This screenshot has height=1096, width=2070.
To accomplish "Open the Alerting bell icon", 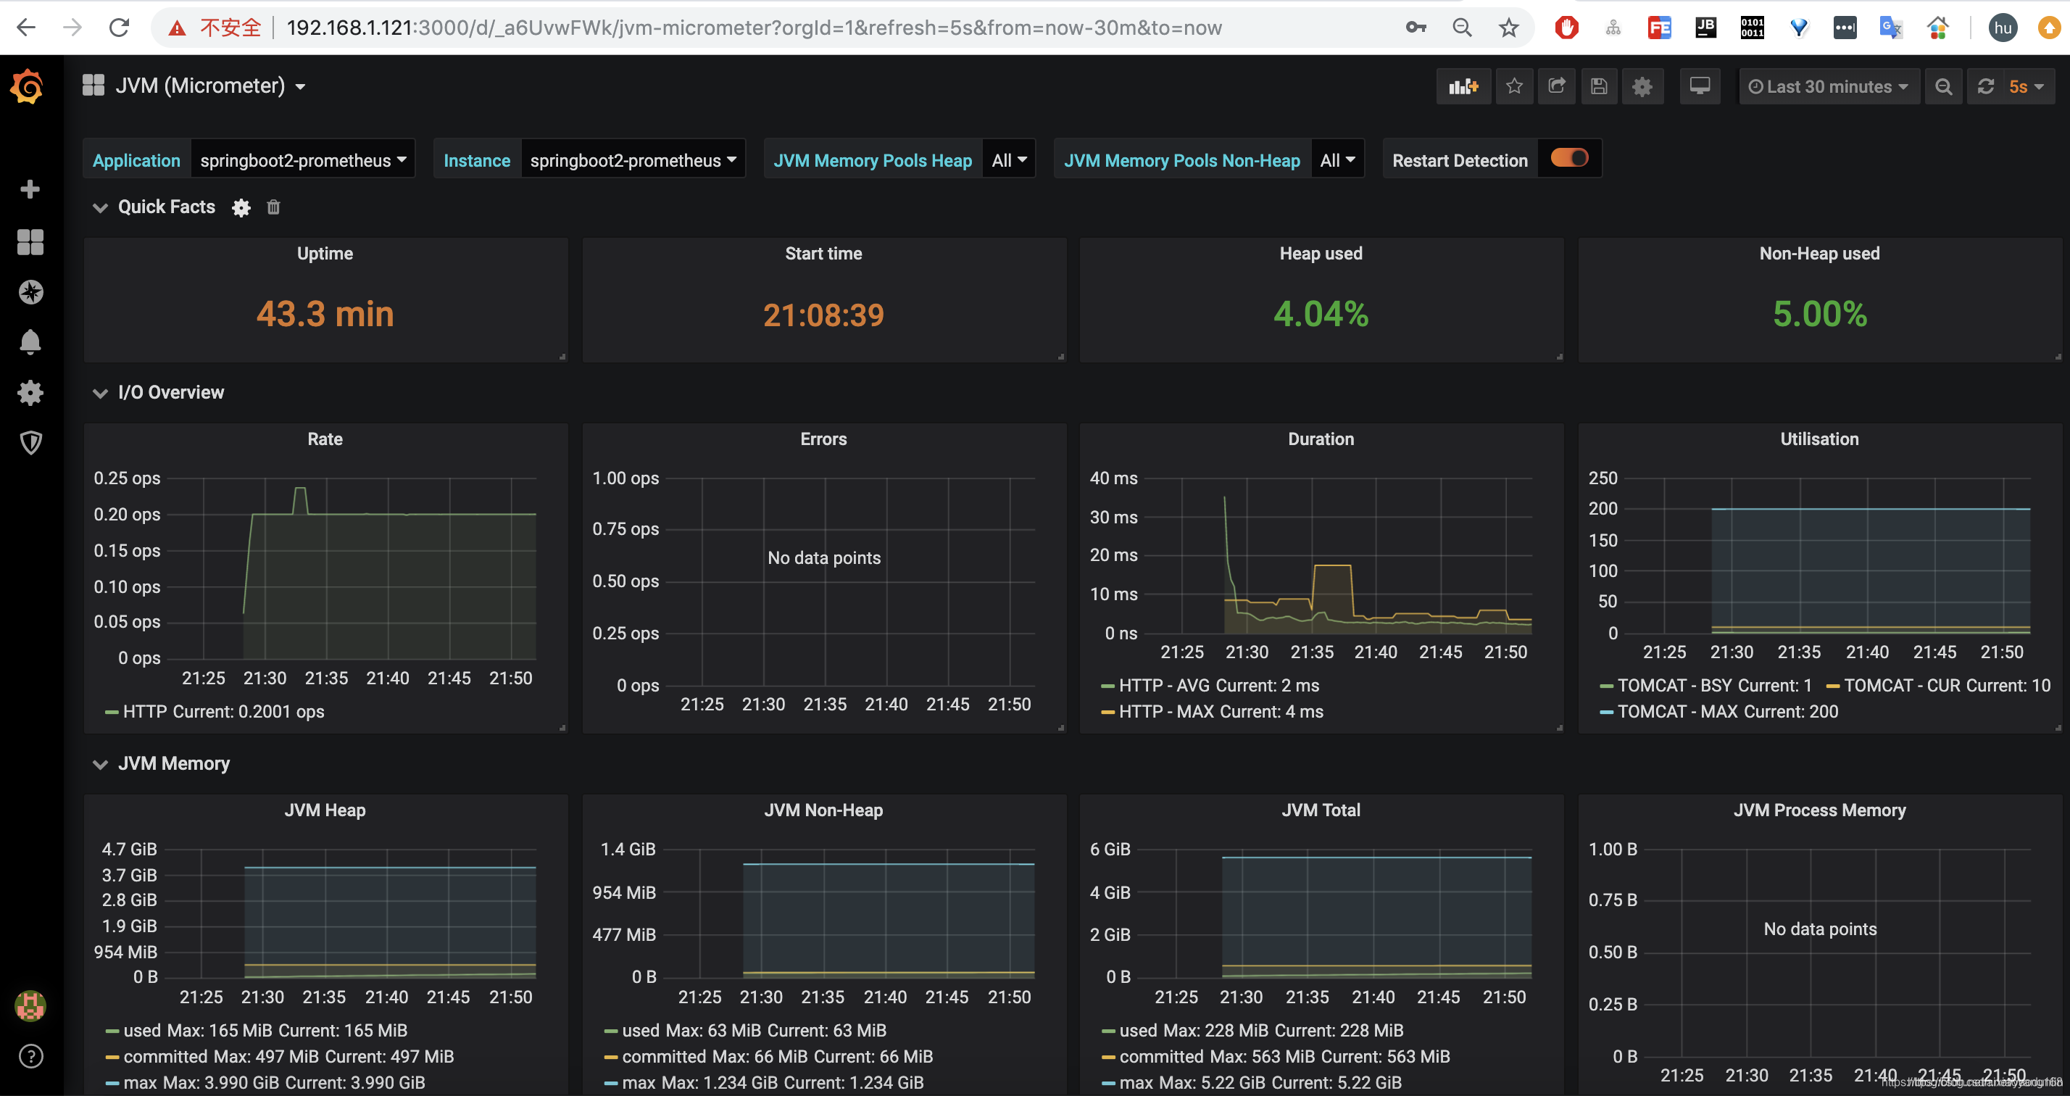I will (30, 342).
